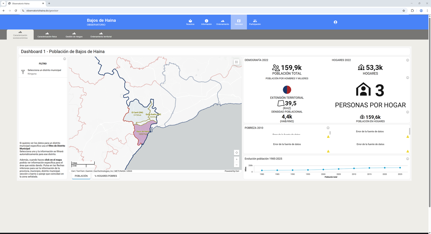431x234 pixels.
Task: Show info for the Filtro panel
Action: 65,59
